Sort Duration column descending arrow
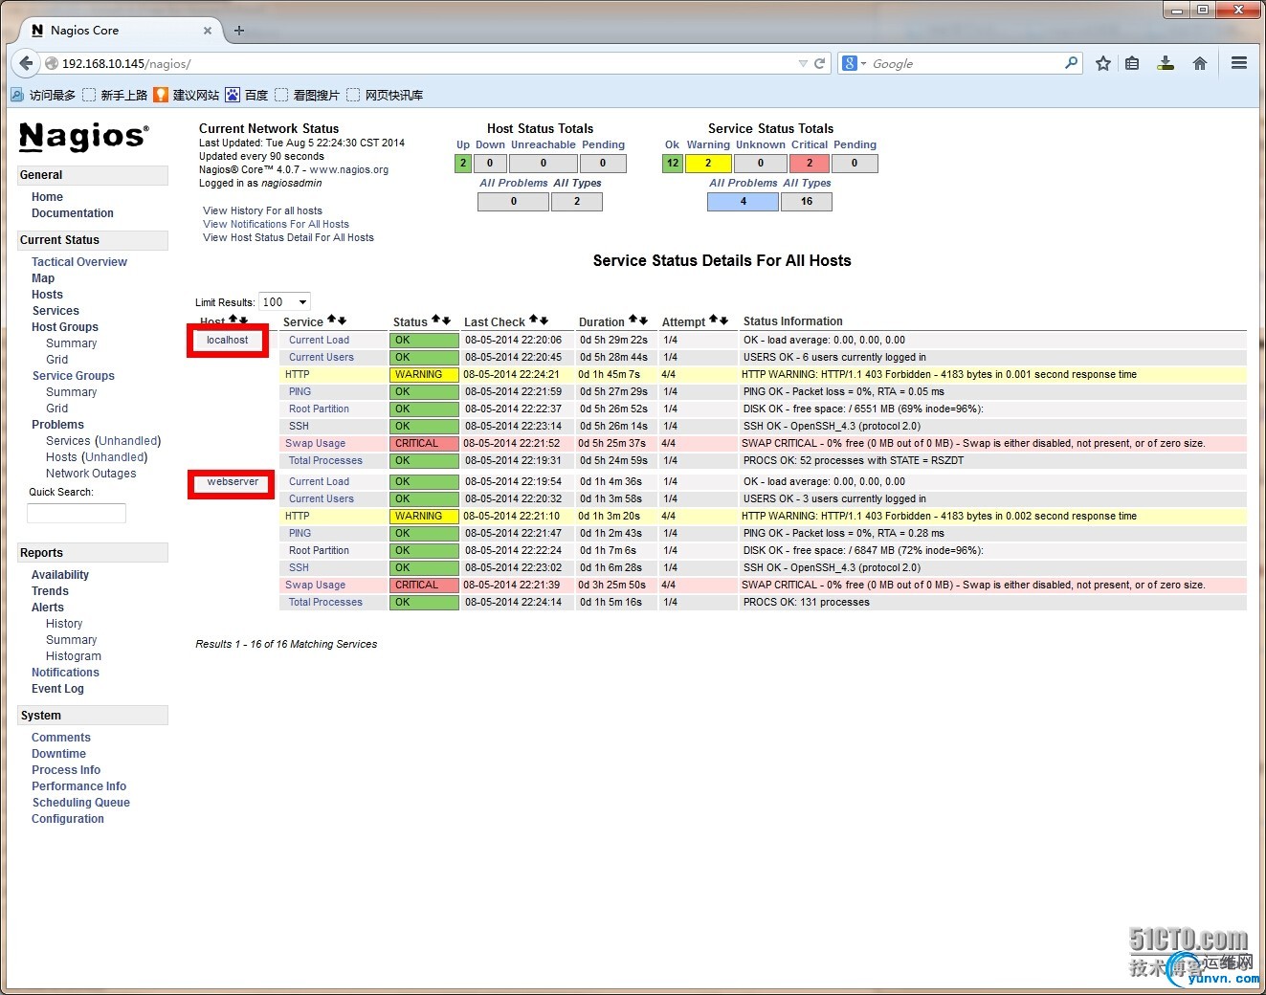Screen dimensions: 1266x995 (x=642, y=321)
